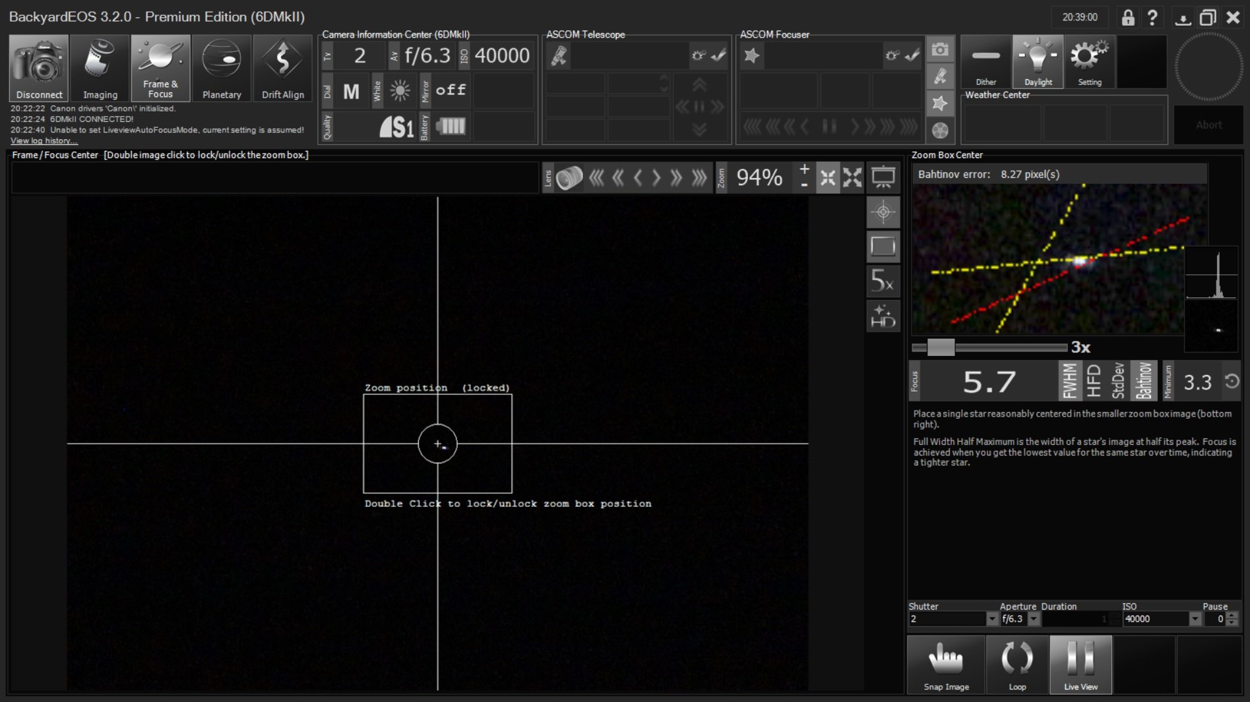Start the Loop capture
Image resolution: width=1250 pixels, height=702 pixels.
[1016, 664]
